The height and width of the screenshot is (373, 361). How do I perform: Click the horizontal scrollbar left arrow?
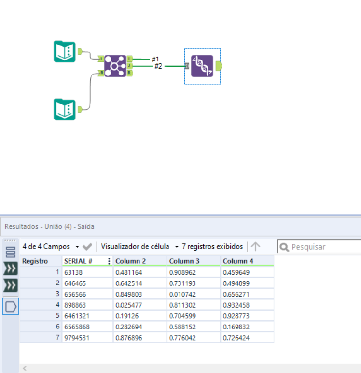click(25, 369)
